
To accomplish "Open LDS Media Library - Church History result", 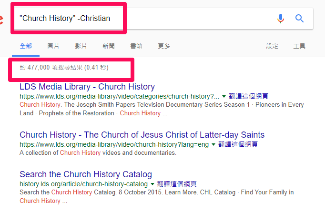I will click(87, 87).
